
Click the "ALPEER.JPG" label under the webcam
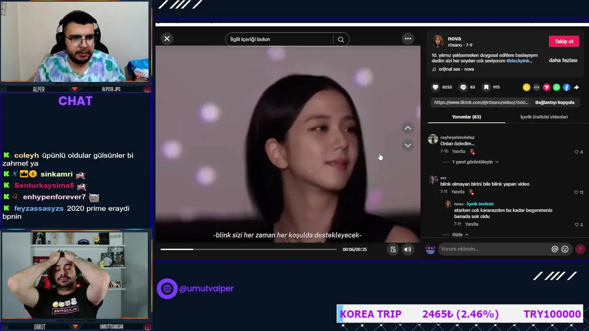click(x=111, y=89)
